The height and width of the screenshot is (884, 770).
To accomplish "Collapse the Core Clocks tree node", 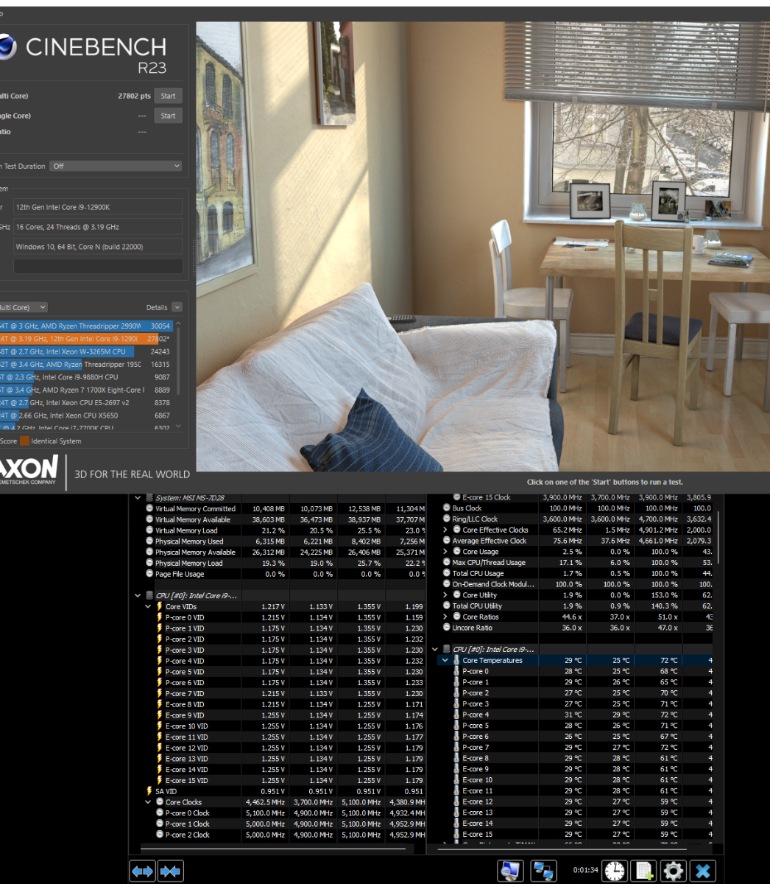I will tap(148, 802).
